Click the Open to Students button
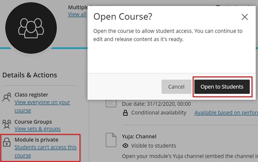Image resolution: width=258 pixels, height=162 pixels. pos(222,87)
